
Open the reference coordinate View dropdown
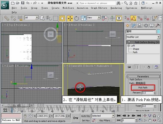pos(99,18)
